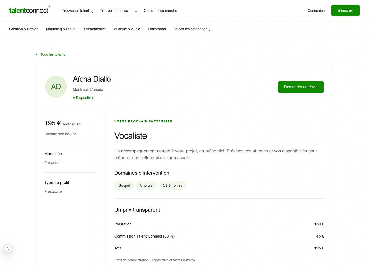Viewport: 369px width, 266px height.
Task: Click the Domaines d'intervention heading
Action: [142, 173]
